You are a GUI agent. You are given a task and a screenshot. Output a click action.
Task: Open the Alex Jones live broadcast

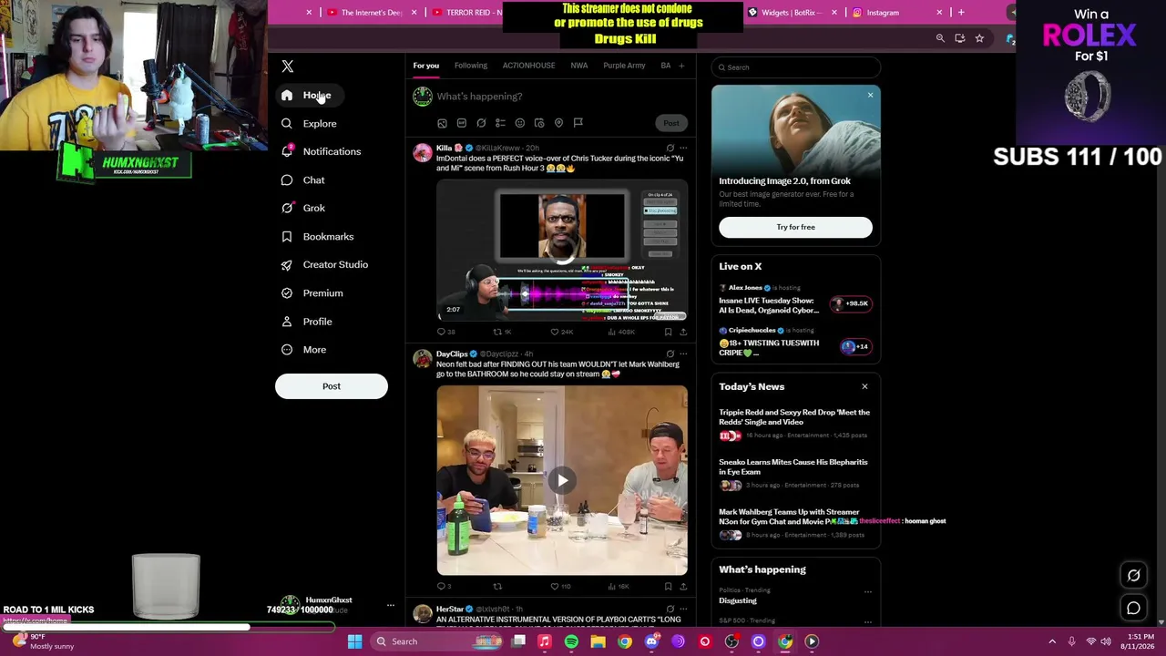click(x=795, y=300)
